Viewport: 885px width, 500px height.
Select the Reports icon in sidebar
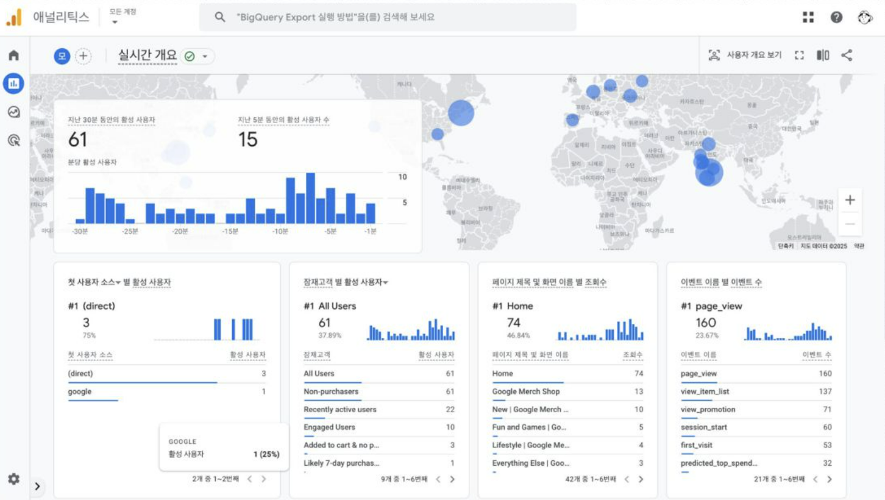click(x=13, y=84)
